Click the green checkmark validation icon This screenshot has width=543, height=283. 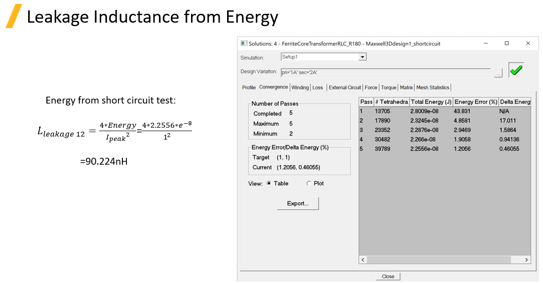[x=516, y=71]
